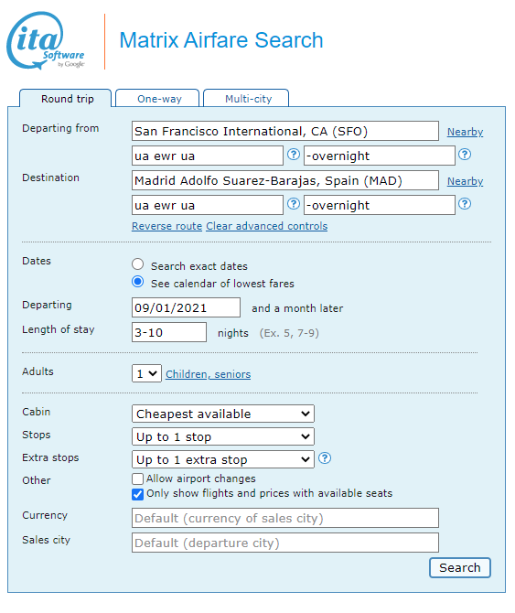The width and height of the screenshot is (515, 613).
Task: Open the Cabin dropdown
Action: 222,414
